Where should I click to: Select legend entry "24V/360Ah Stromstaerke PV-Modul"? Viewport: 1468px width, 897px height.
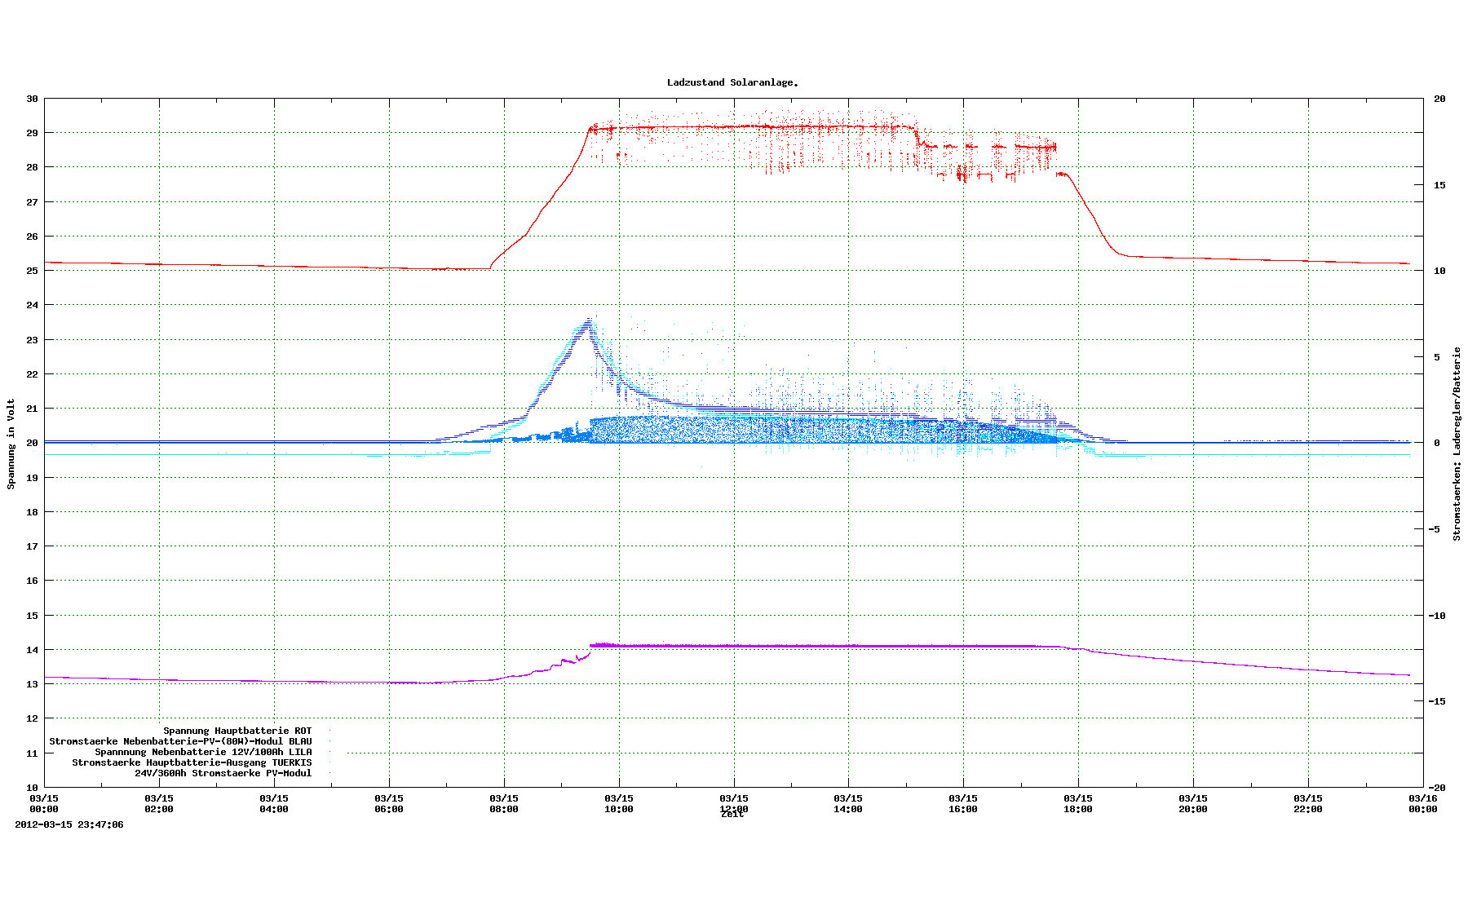point(223,773)
